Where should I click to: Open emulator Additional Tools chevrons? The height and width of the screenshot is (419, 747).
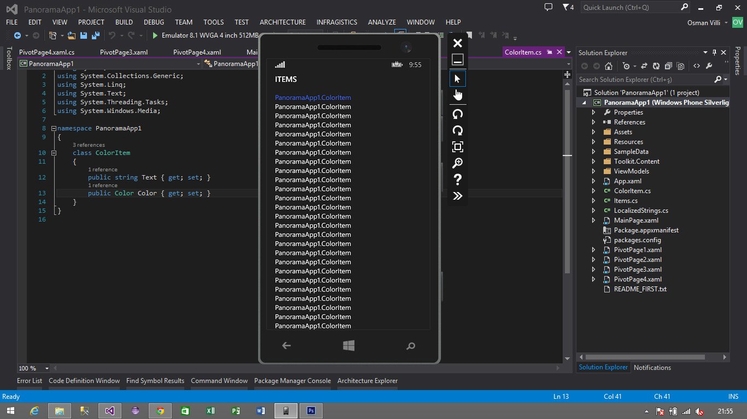458,196
